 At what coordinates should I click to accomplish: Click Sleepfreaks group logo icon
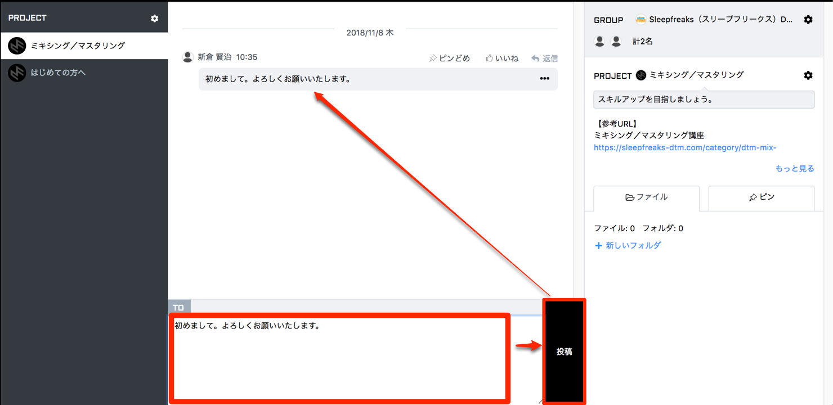click(641, 20)
